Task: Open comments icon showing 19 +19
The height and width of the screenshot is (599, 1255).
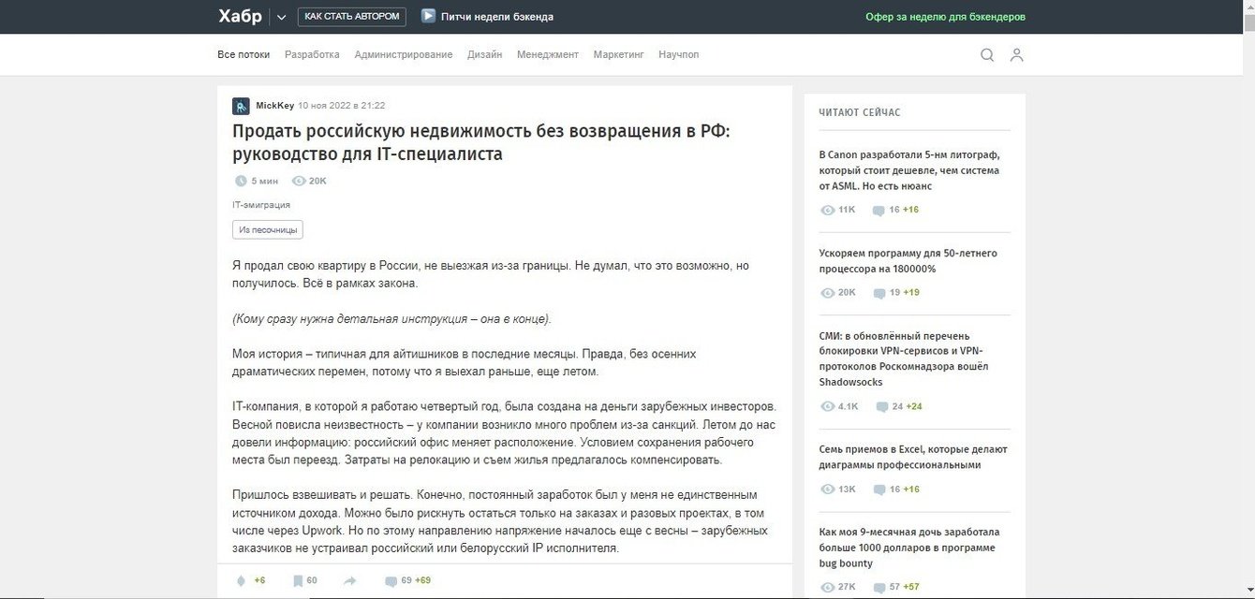Action: point(878,293)
